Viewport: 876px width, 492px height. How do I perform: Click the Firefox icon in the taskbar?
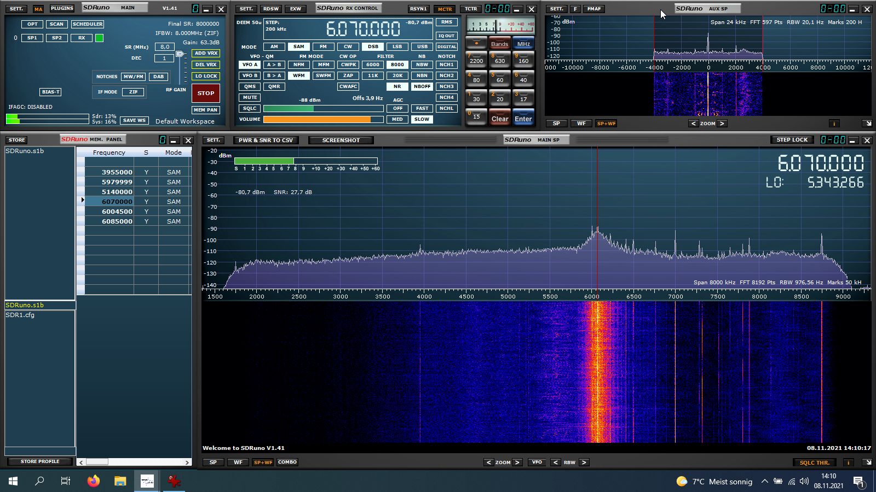coord(94,481)
